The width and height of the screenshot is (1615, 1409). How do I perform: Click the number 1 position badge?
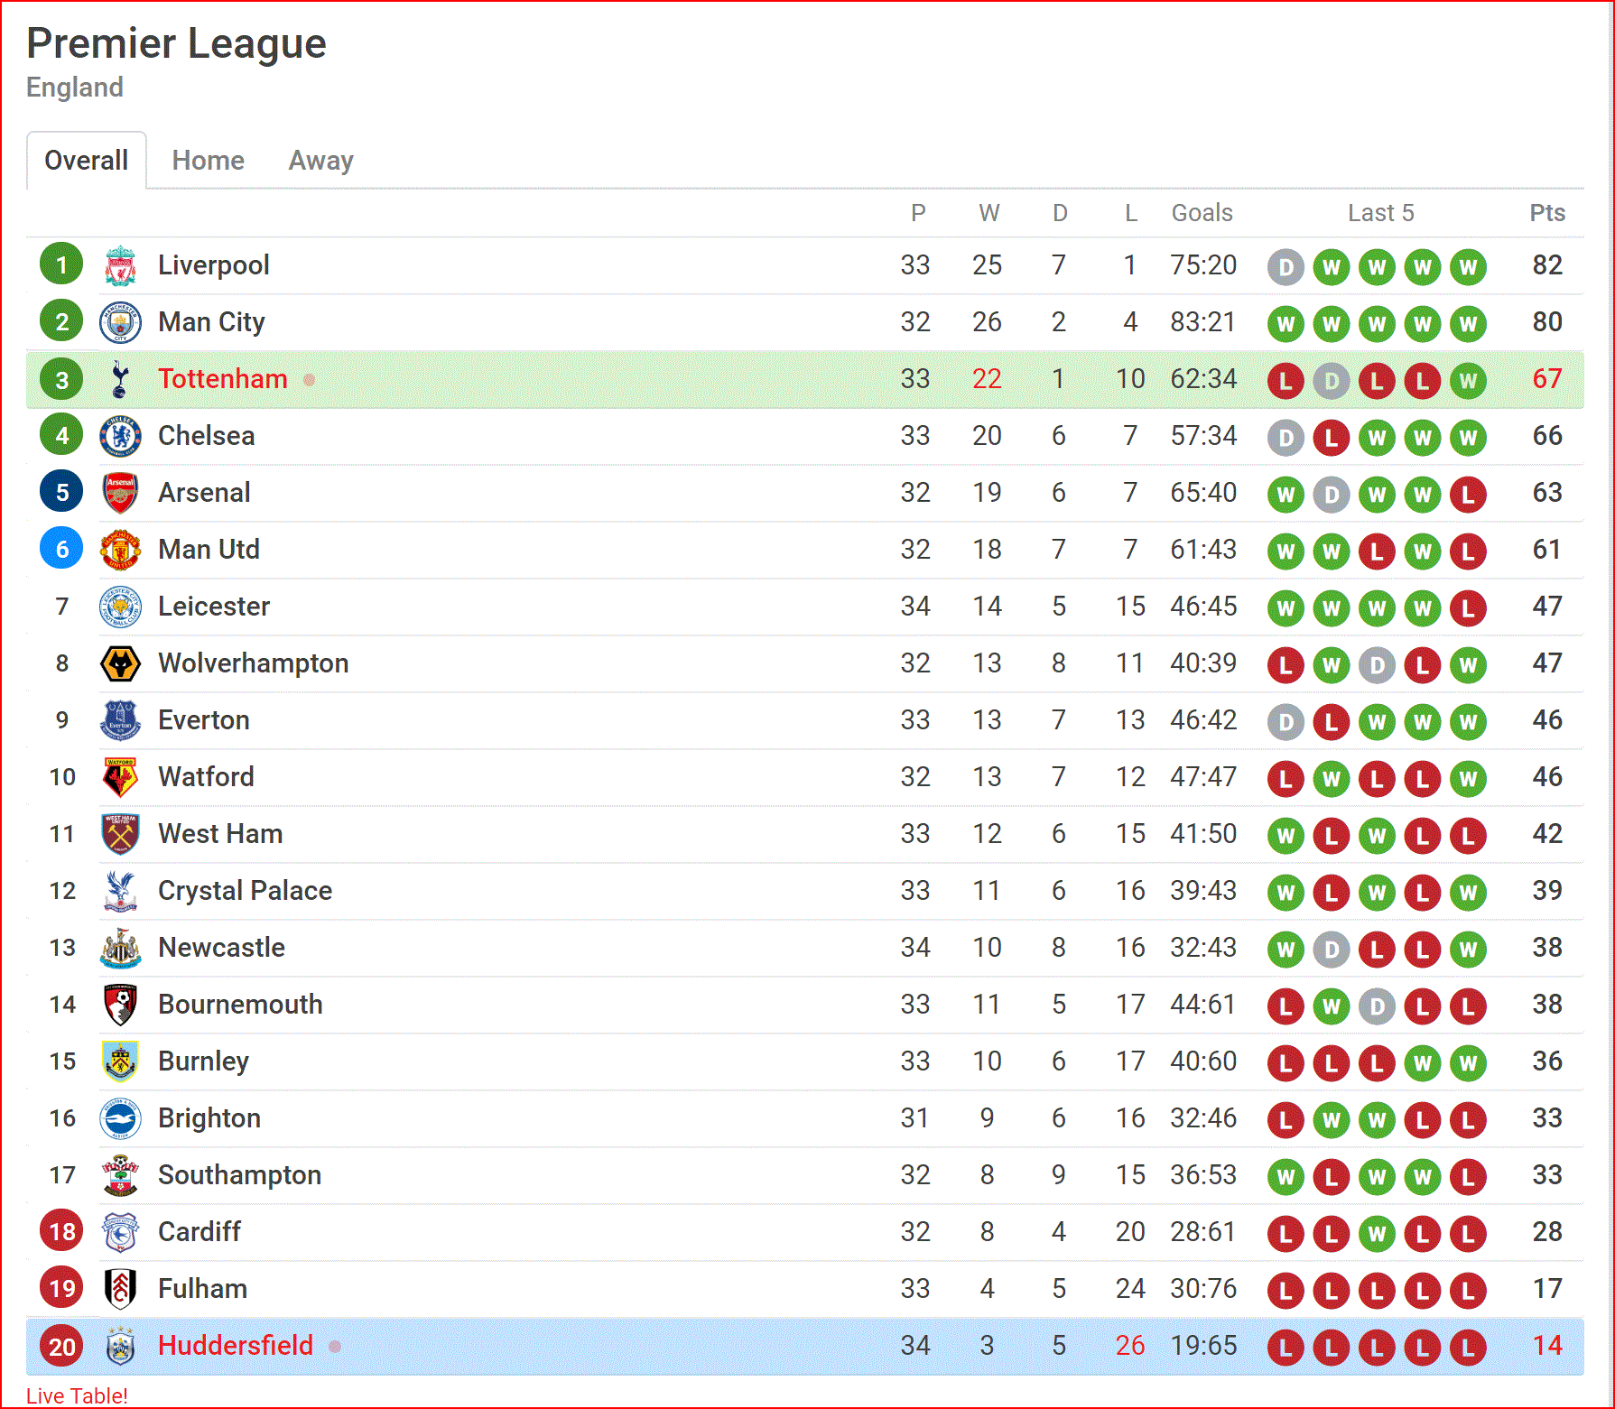coord(61,265)
